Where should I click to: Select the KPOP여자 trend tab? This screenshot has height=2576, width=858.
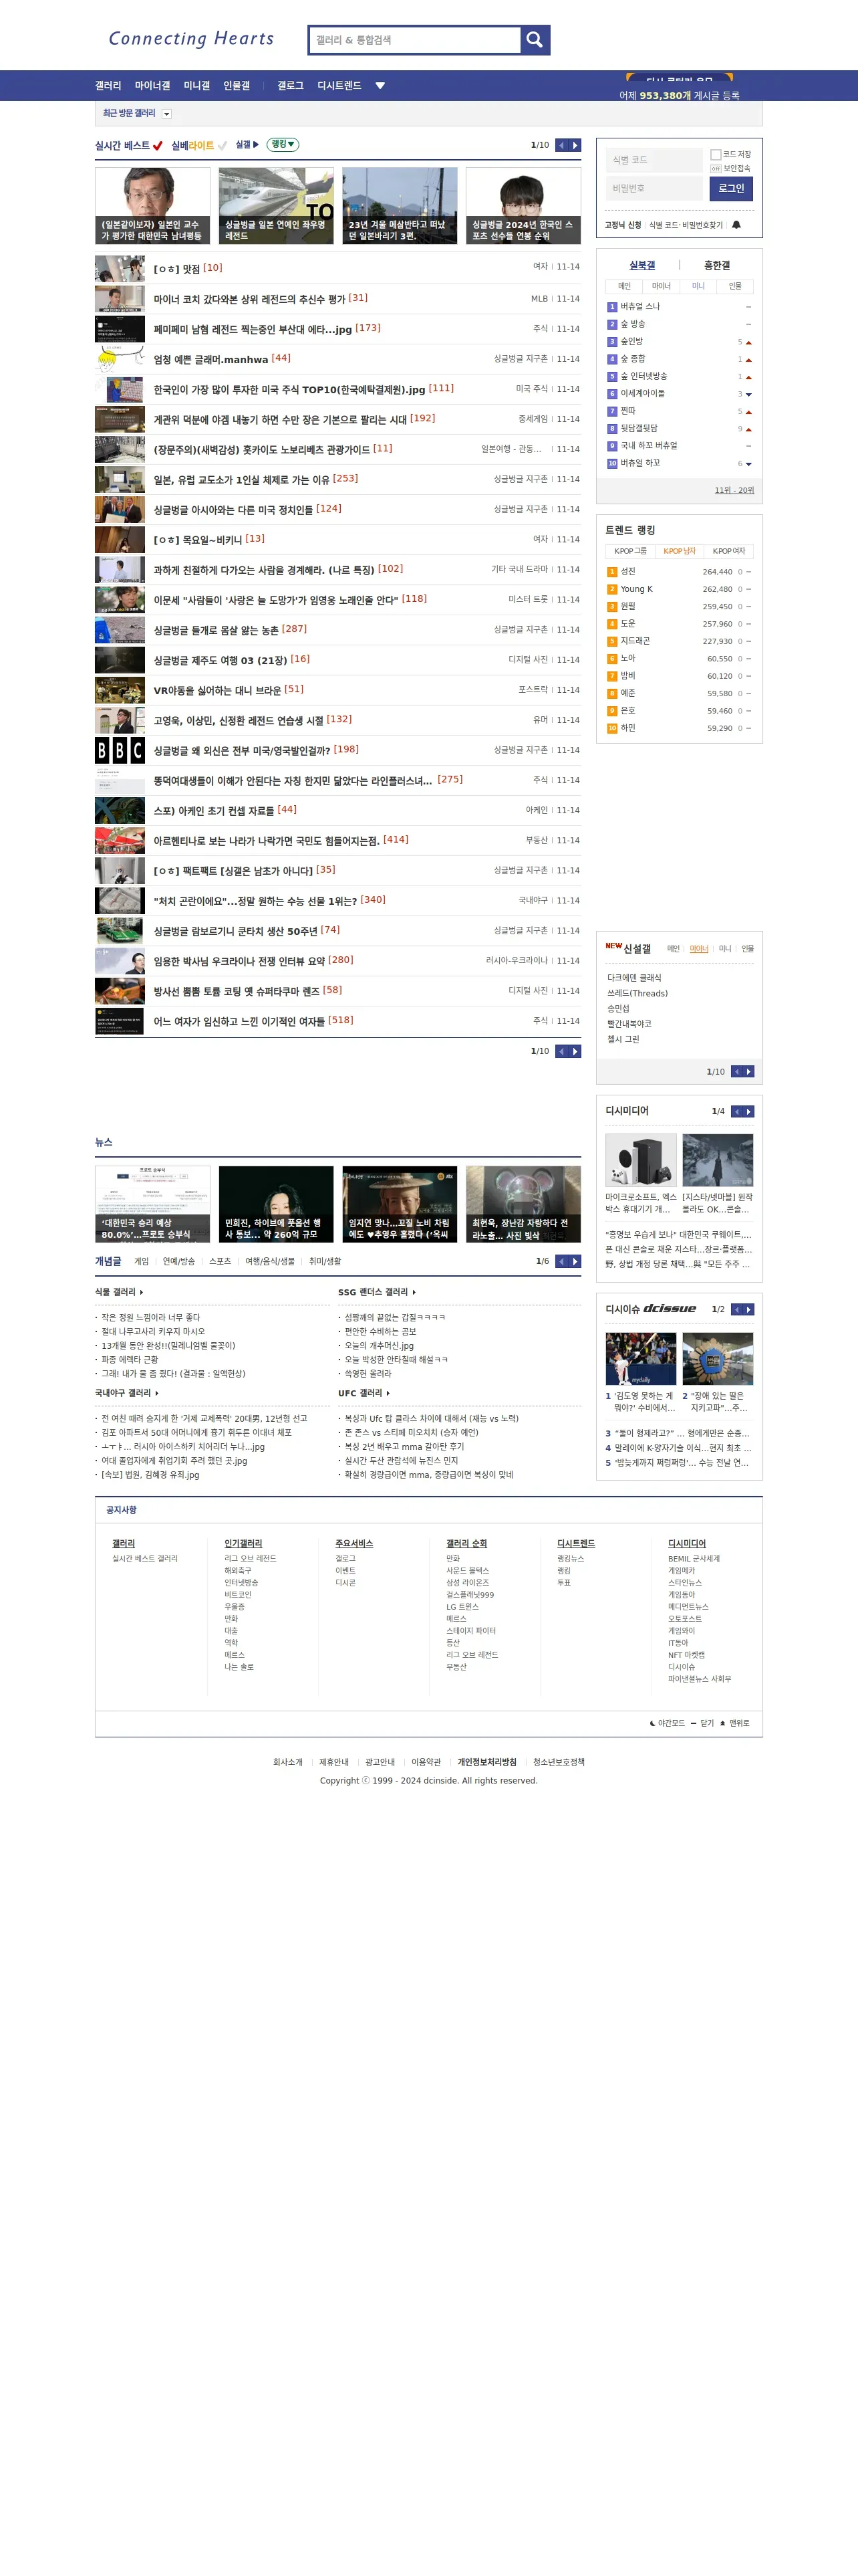[729, 551]
